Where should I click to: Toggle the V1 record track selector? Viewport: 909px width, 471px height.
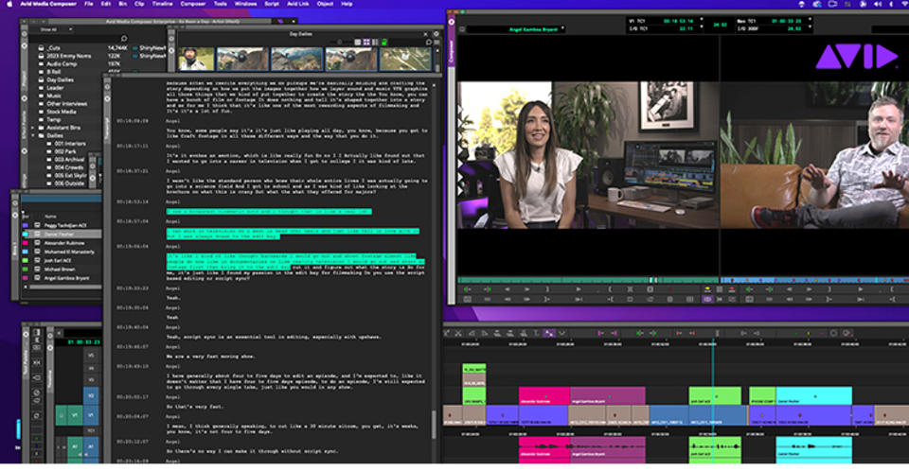91,415
